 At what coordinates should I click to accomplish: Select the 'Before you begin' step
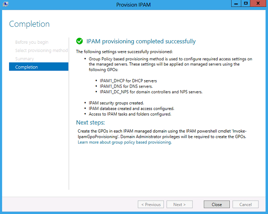[32, 42]
